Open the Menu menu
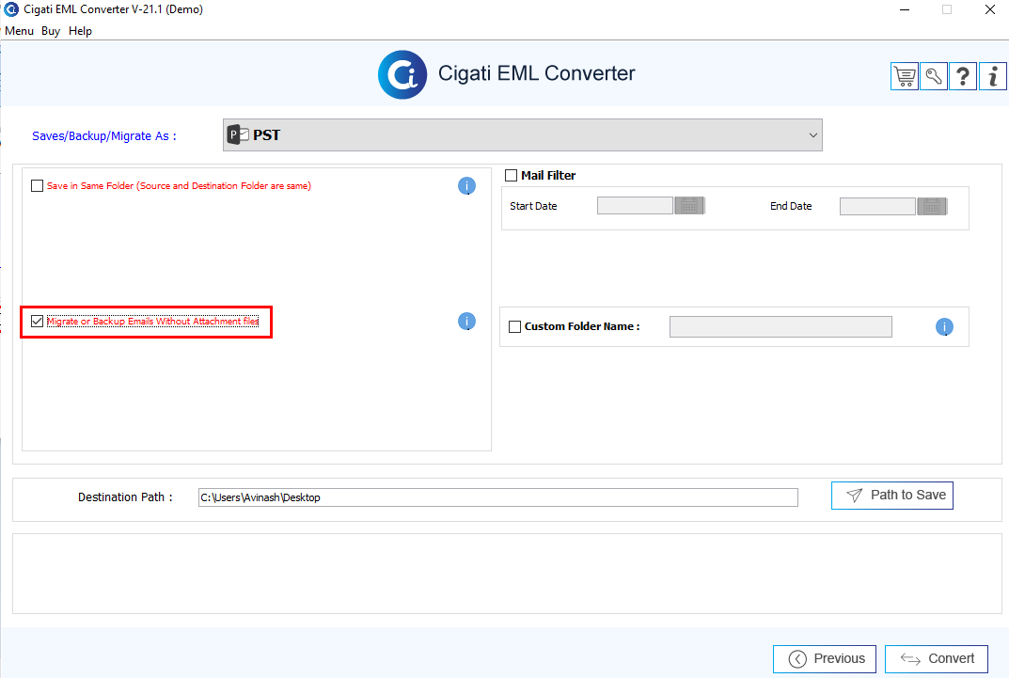Image resolution: width=1009 pixels, height=678 pixels. coord(20,31)
